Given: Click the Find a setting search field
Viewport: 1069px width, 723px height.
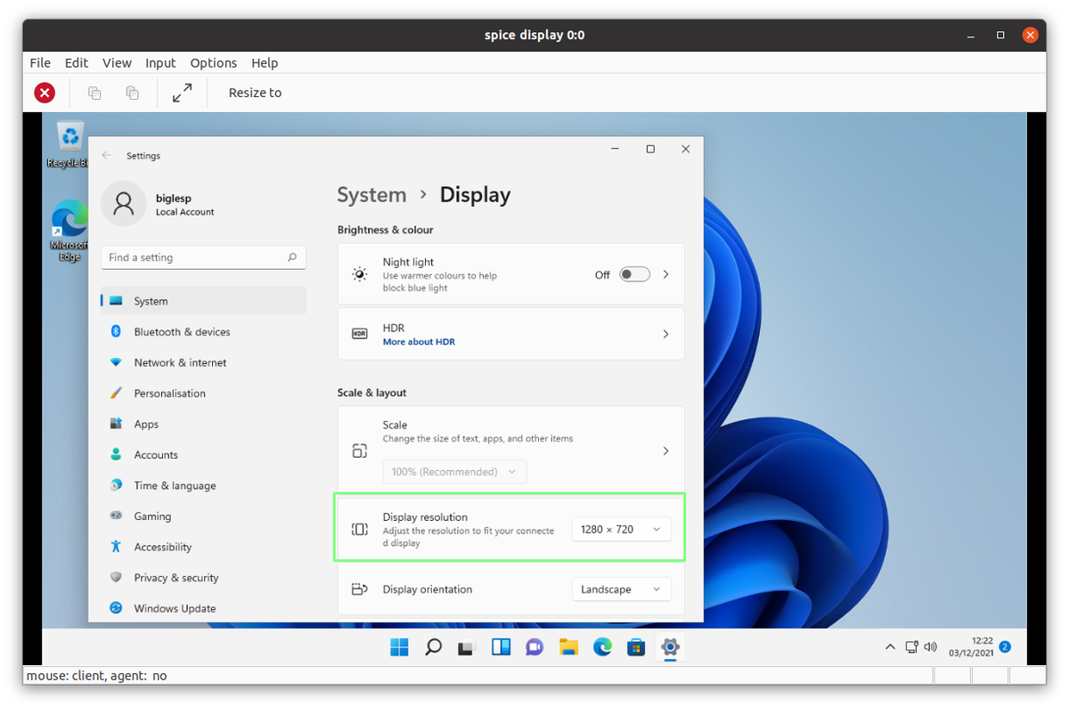Looking at the screenshot, I should pos(203,256).
